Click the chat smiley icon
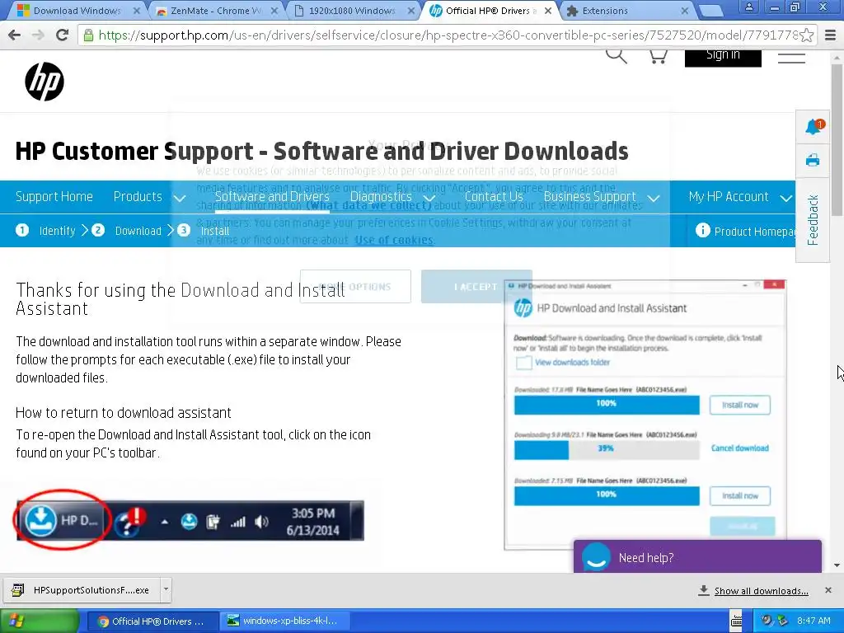This screenshot has height=633, width=844. coord(597,556)
